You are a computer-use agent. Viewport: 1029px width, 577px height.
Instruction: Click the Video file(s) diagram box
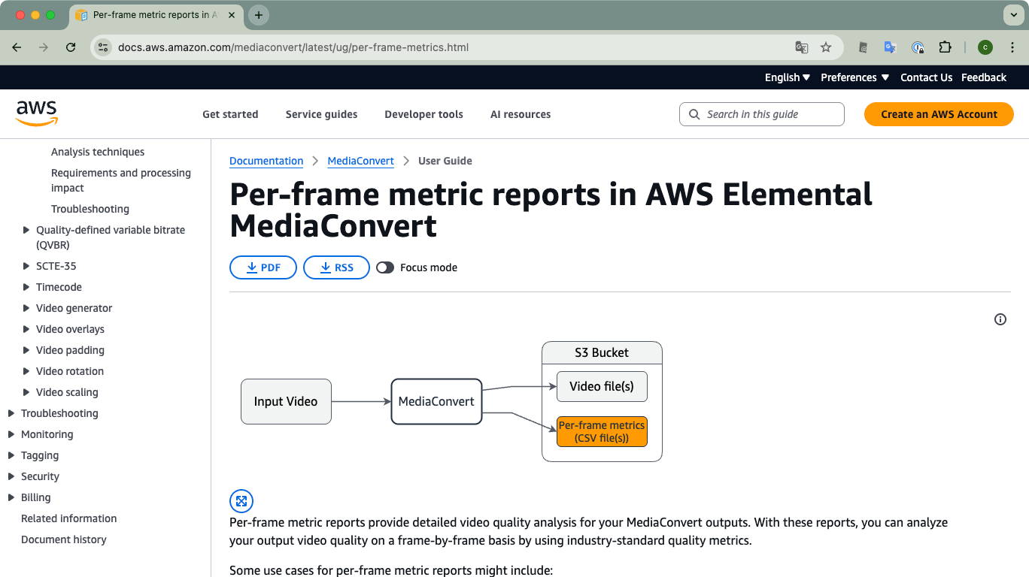point(602,386)
